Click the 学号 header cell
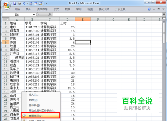This screenshot has height=121, width=167. [32, 23]
